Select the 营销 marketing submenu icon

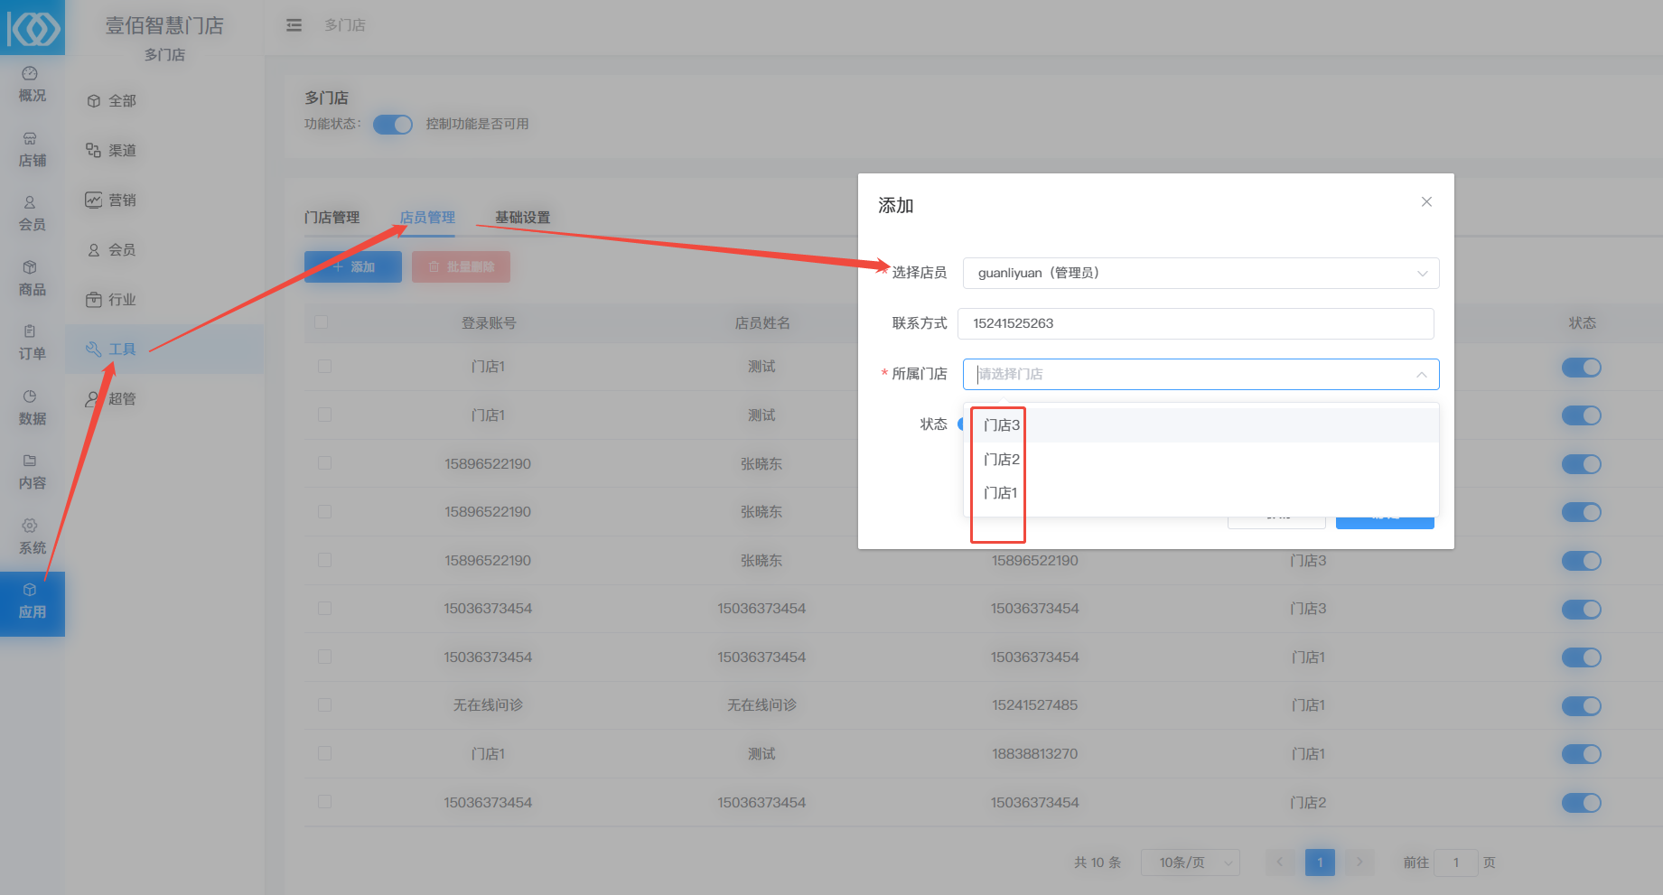point(94,200)
